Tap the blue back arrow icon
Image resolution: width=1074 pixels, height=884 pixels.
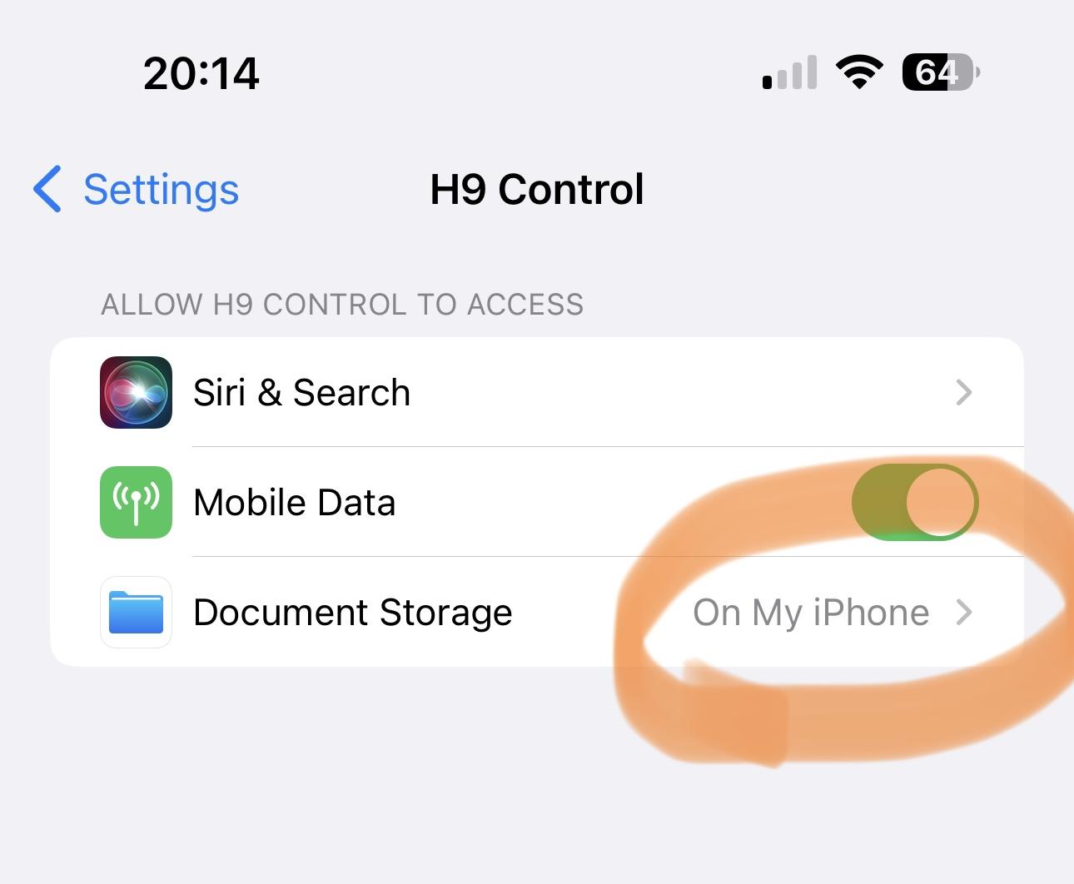coord(47,189)
